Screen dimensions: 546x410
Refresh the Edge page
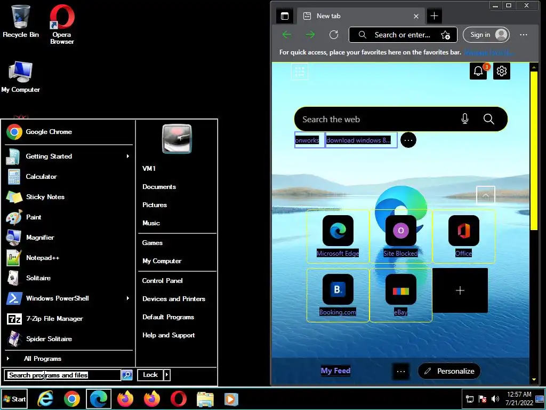[334, 35]
